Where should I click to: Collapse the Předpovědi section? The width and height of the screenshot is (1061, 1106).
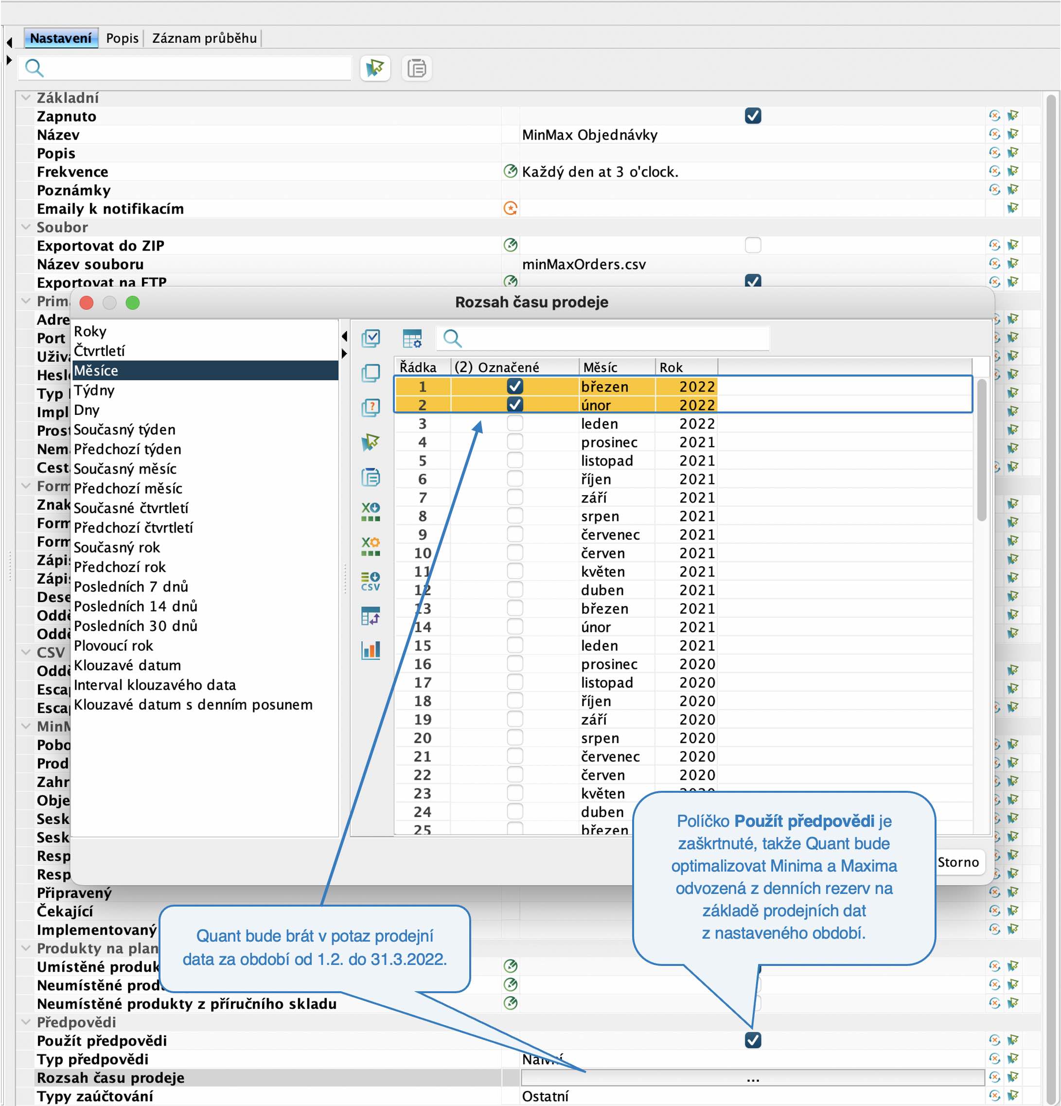pyautogui.click(x=25, y=1022)
